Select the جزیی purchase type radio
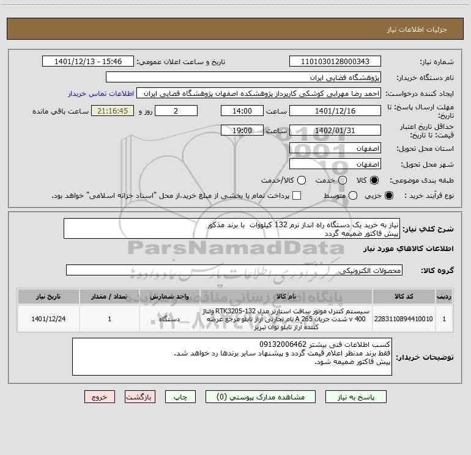This screenshot has height=455, width=471. click(x=389, y=195)
